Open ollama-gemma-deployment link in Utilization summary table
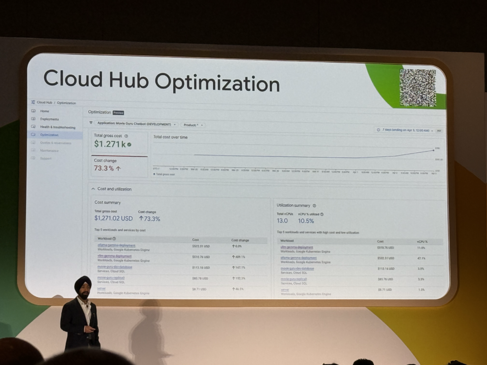487x365 pixels. click(299, 258)
